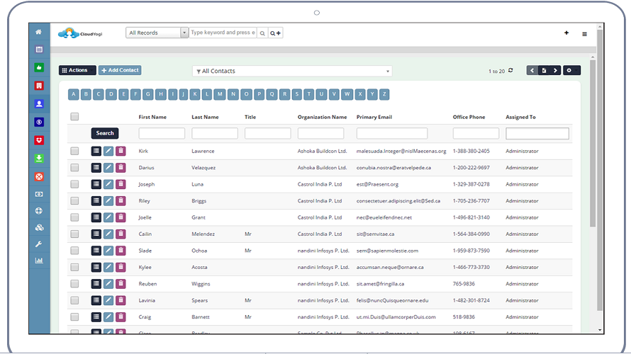Screen dimensions: 631x354
Task: Open the Contacts person sidebar icon
Action: tap(39, 103)
